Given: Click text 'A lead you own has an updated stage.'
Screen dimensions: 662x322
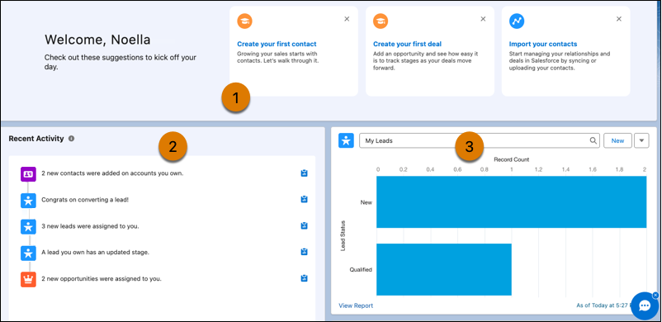Looking at the screenshot, I should pos(96,253).
